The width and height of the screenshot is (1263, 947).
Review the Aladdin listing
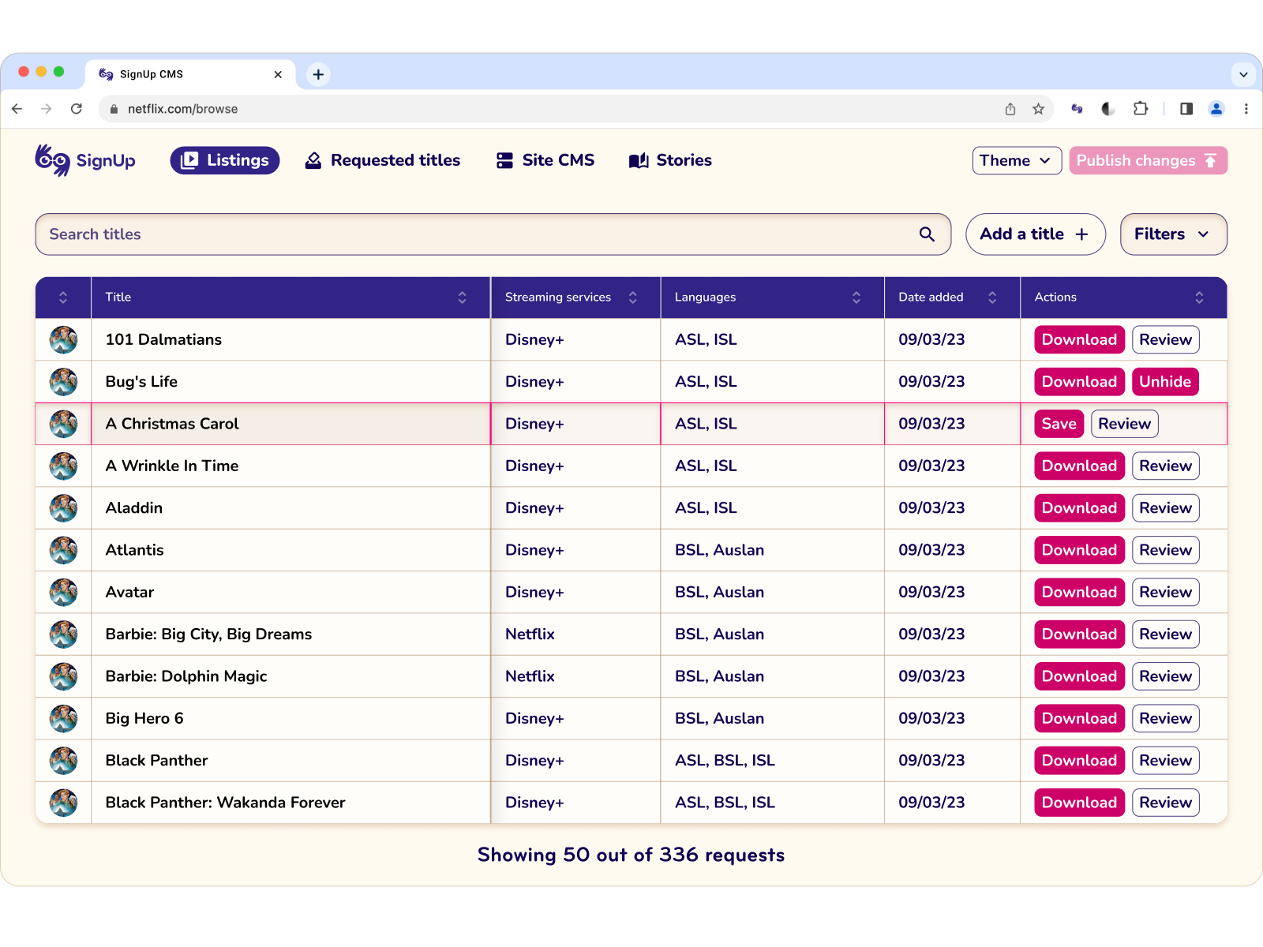[1165, 508]
